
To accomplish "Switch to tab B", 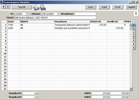I will pyautogui.click(x=134, y=29).
